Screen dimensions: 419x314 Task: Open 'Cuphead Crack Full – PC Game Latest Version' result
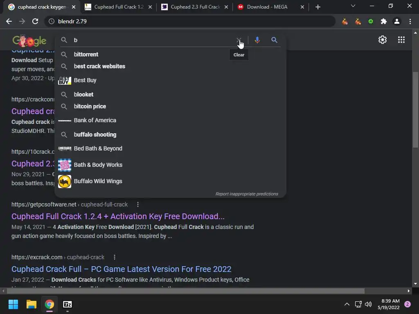(x=121, y=269)
